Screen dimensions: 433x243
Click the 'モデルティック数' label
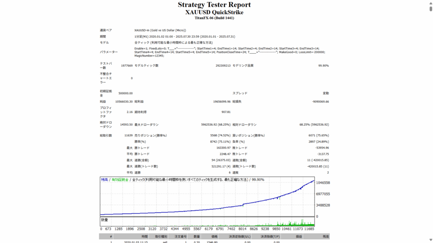[x=146, y=65]
